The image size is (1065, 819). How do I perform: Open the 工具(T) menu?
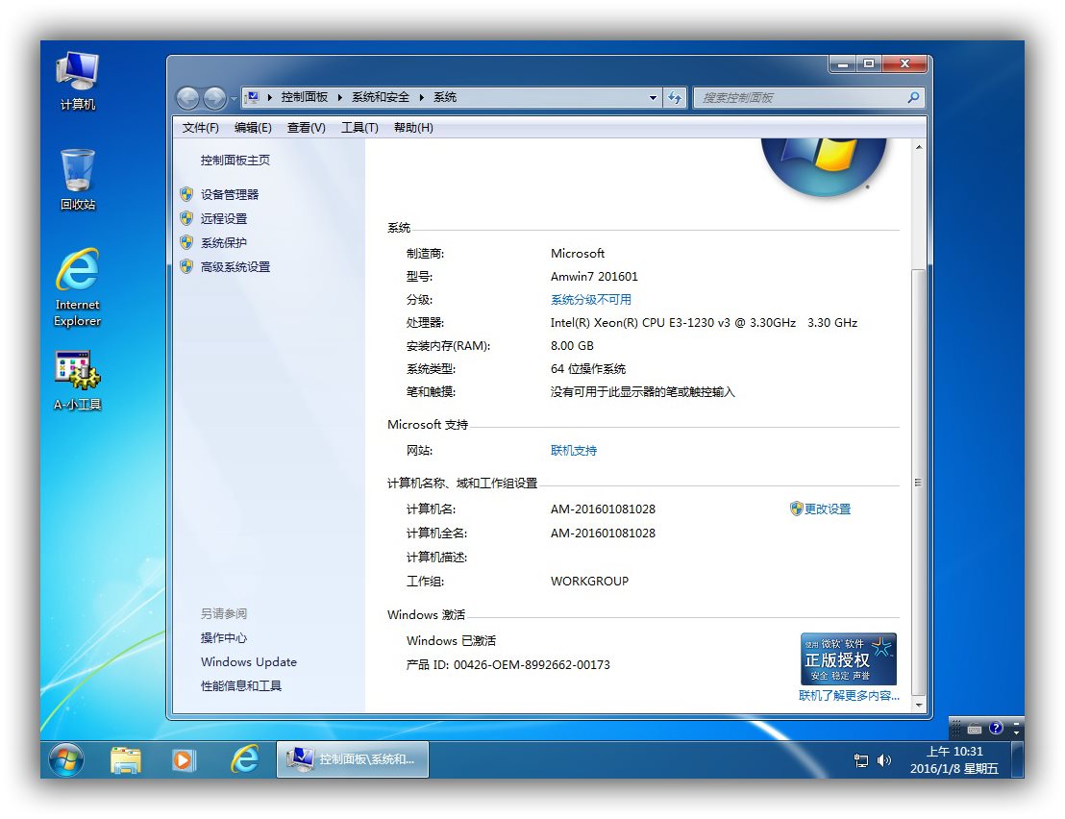(x=359, y=128)
